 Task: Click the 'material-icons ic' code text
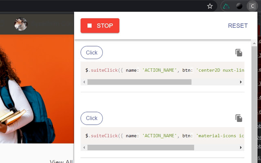coord(220,136)
